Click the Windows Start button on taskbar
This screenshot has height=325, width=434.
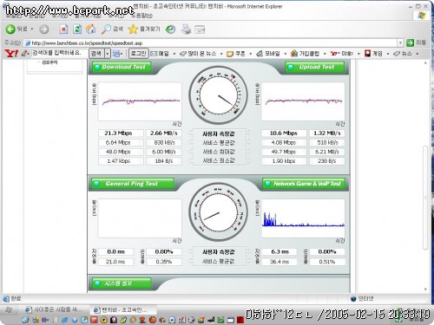(x=9, y=310)
